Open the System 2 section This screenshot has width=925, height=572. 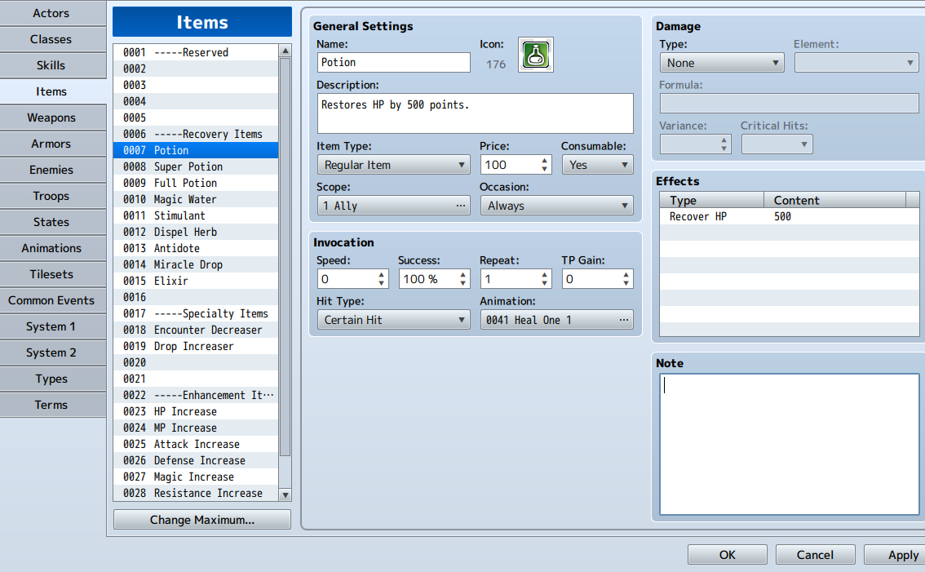click(52, 353)
